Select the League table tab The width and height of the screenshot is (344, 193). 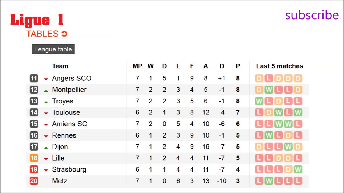click(53, 49)
